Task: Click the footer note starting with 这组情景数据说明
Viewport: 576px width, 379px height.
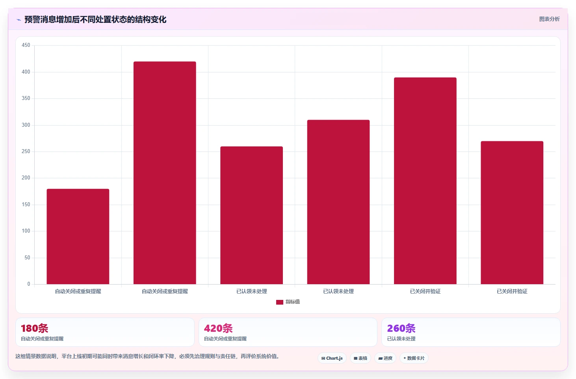Action: 147,357
